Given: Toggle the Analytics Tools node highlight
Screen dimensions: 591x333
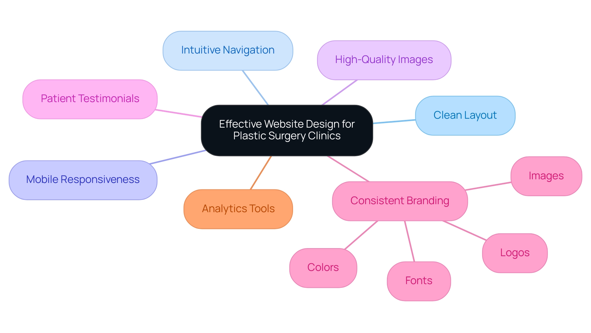Looking at the screenshot, I should coord(238,208).
